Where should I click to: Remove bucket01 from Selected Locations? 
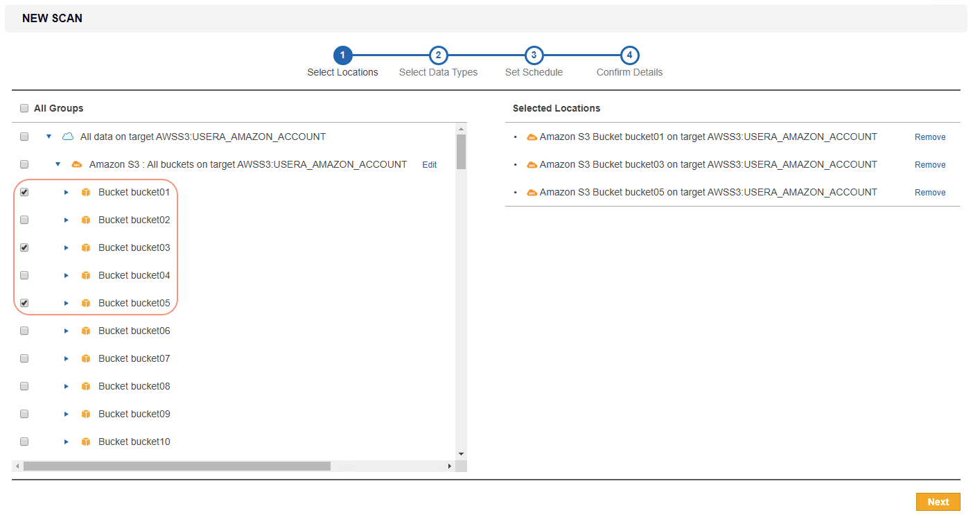tap(929, 137)
